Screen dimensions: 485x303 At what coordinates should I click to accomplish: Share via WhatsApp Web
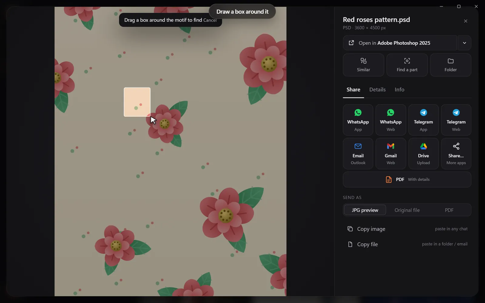391,120
